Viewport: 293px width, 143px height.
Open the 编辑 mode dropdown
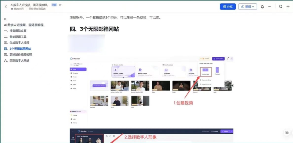[248, 7]
